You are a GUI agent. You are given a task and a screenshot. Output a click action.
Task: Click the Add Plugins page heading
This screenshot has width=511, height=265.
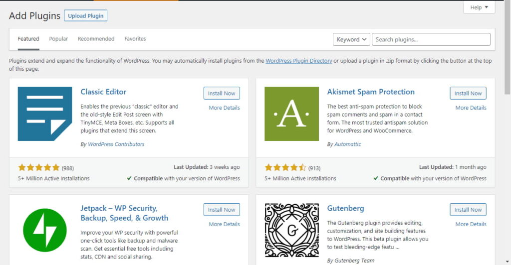(34, 15)
